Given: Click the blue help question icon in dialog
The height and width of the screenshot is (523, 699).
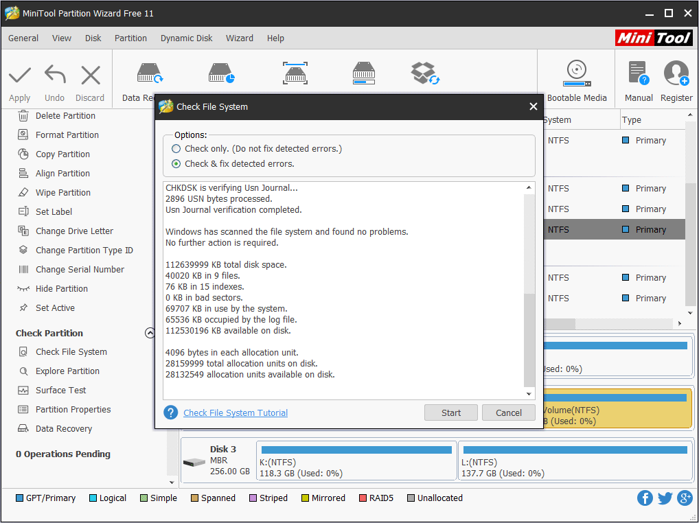Looking at the screenshot, I should 171,412.
